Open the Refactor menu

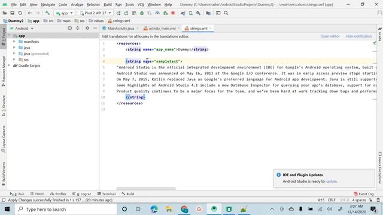tap(93, 5)
